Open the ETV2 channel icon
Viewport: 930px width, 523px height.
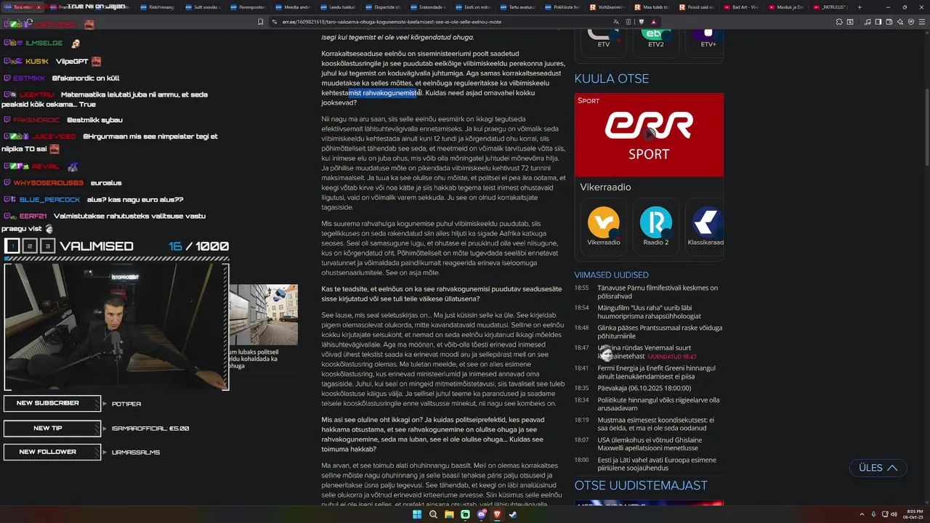[655, 35]
